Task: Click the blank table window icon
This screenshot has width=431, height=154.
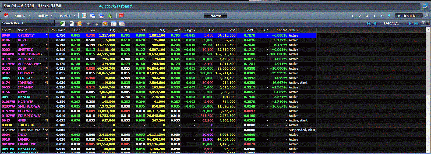Action: pos(113,23)
